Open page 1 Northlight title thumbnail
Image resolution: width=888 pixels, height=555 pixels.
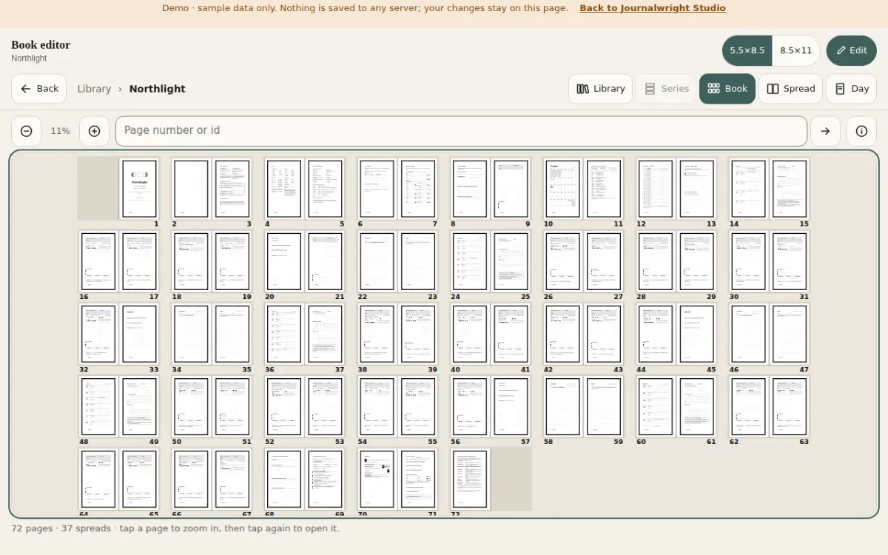[x=139, y=189]
